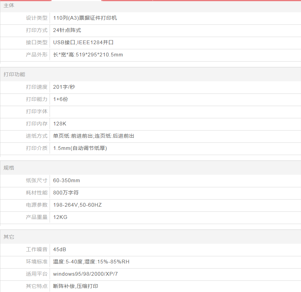Click the 规格 section header
This screenshot has width=301, height=292.
[x=9, y=168]
